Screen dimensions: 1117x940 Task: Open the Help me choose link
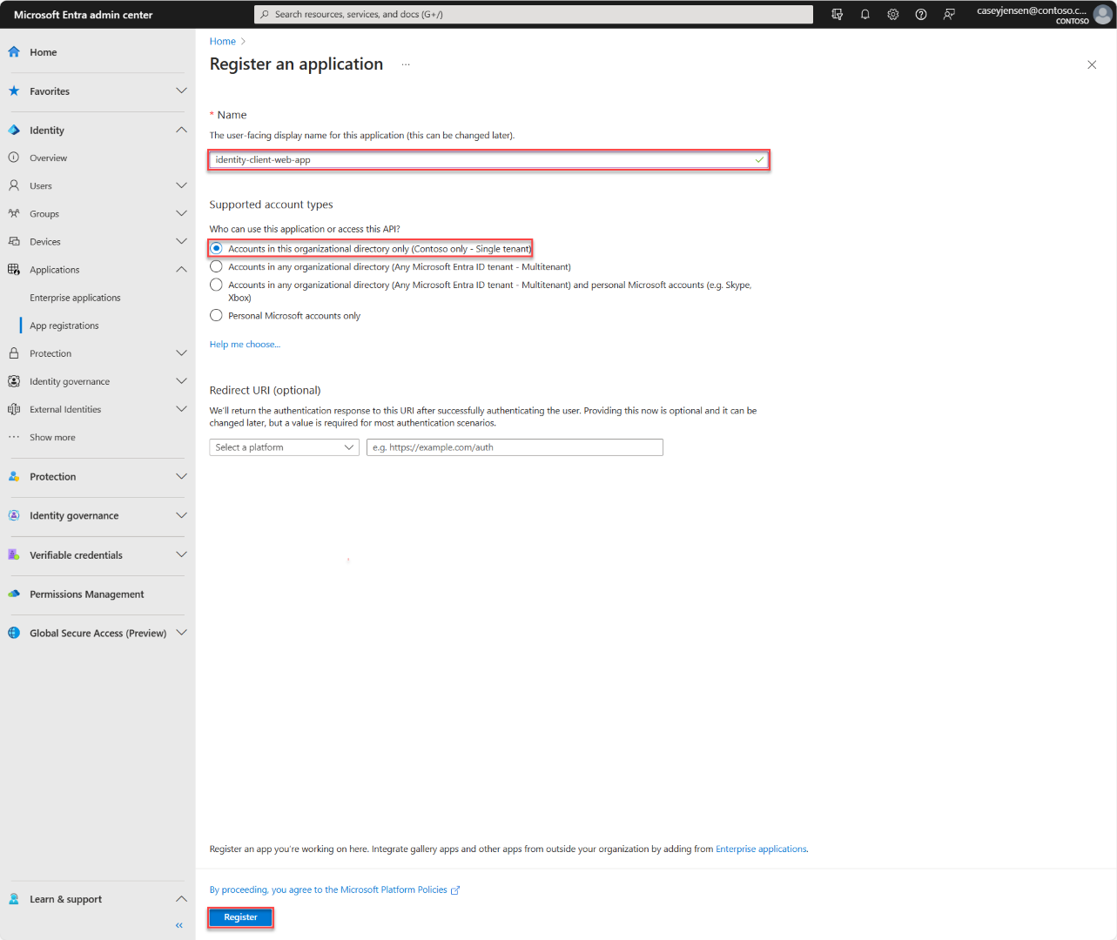(245, 345)
